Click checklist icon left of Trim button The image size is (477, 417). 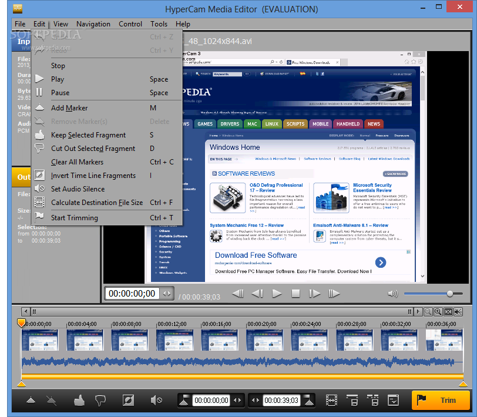[393, 401]
